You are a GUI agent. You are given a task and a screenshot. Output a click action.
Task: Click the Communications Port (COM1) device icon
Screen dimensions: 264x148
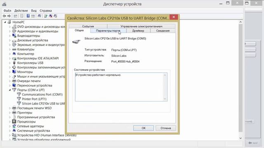pos(19,95)
